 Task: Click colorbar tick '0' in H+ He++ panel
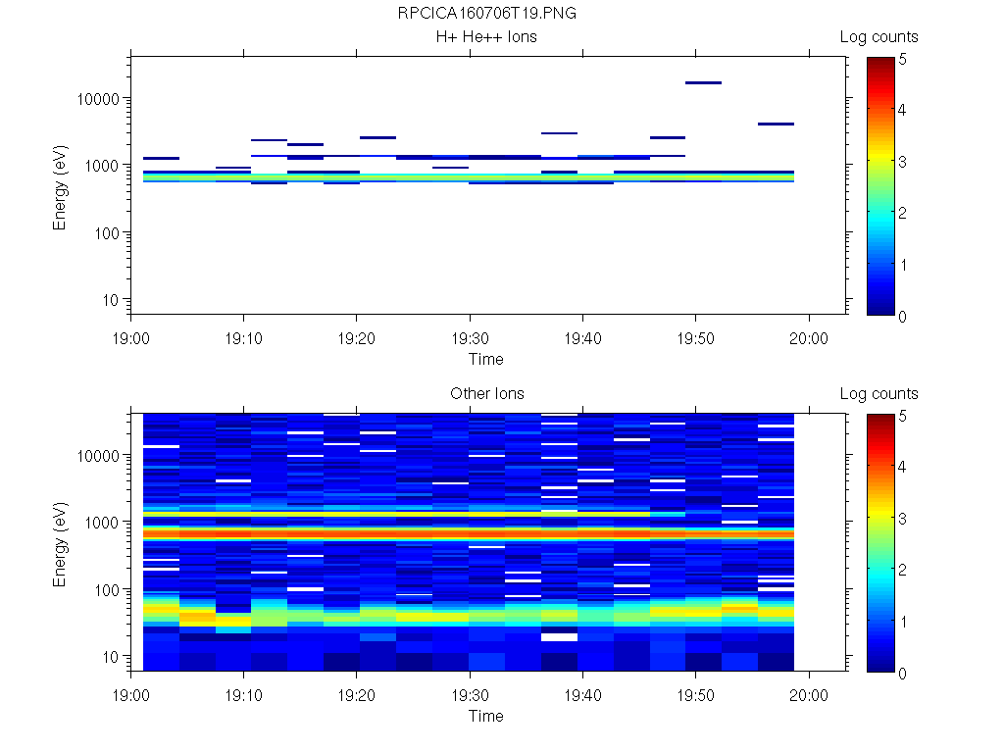902,317
